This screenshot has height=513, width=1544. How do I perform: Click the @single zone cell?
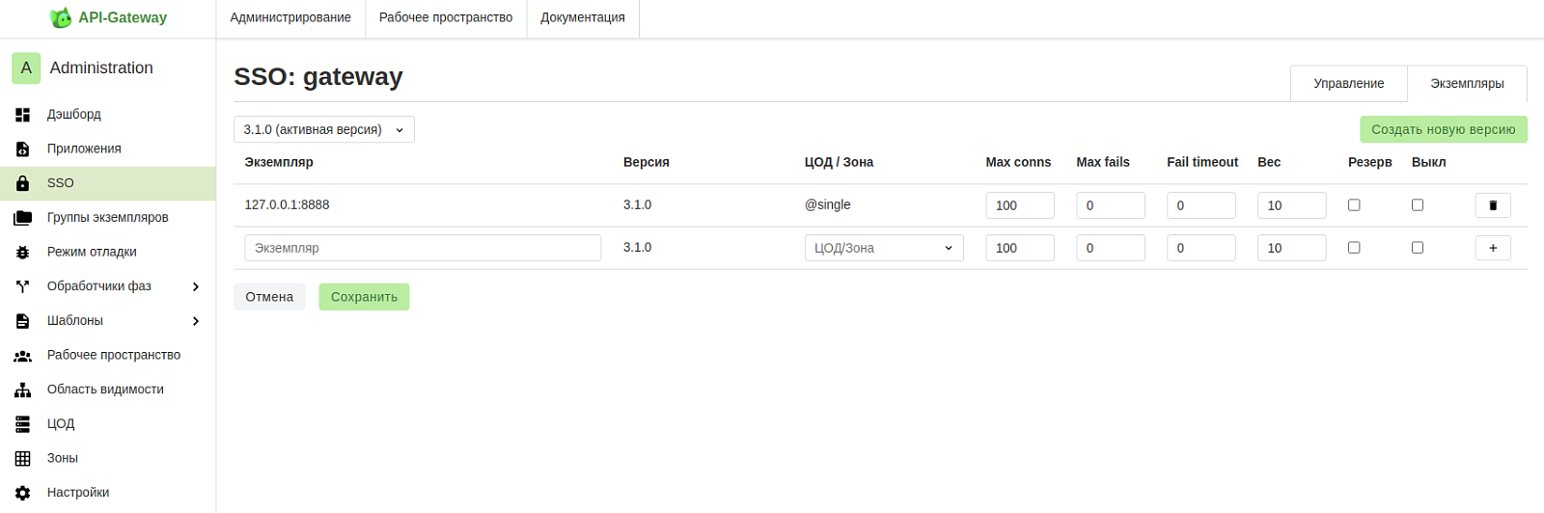click(828, 205)
